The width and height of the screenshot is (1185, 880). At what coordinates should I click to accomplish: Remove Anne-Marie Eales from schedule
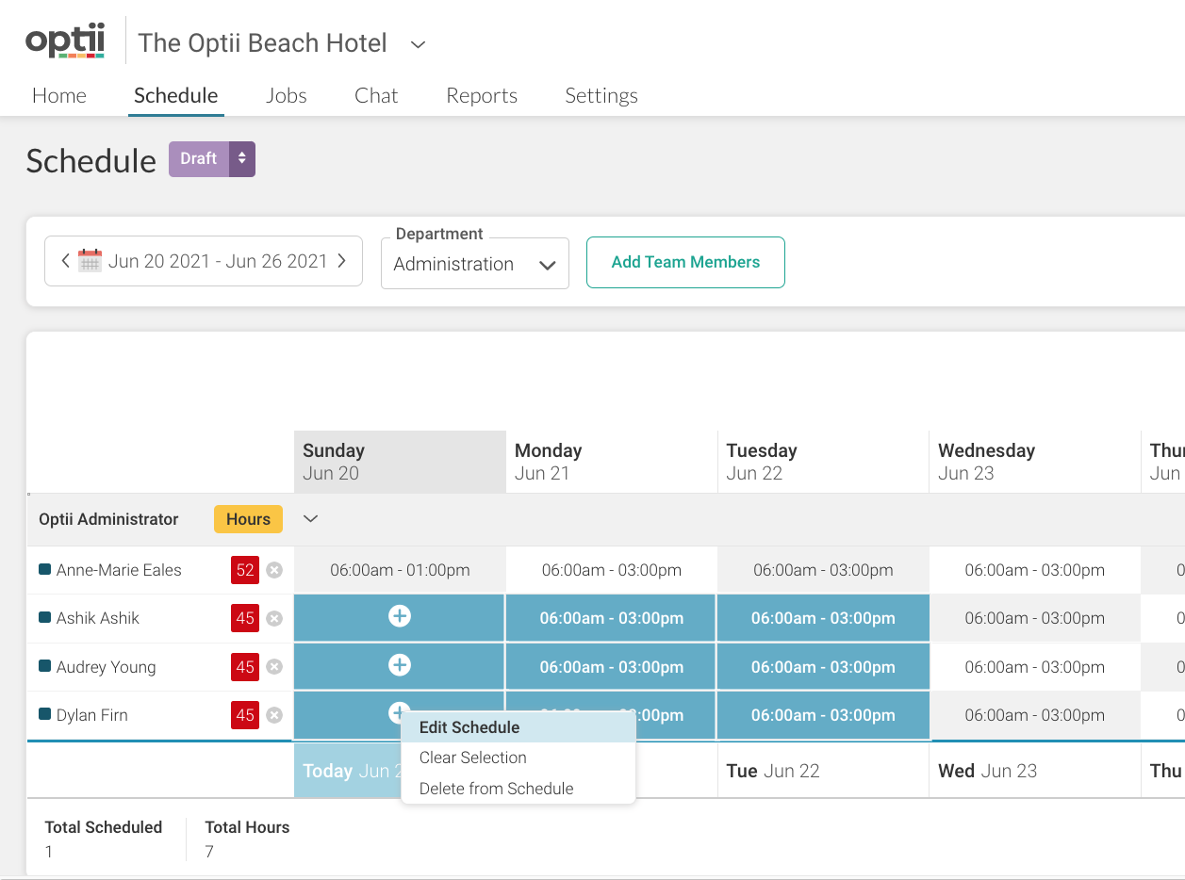[274, 570]
